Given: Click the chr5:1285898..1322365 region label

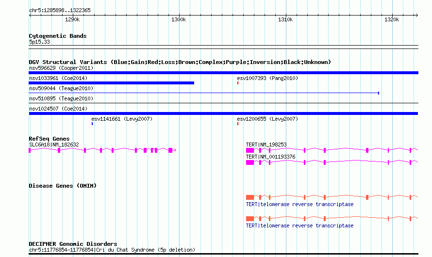Looking at the screenshot, I should tap(60, 10).
